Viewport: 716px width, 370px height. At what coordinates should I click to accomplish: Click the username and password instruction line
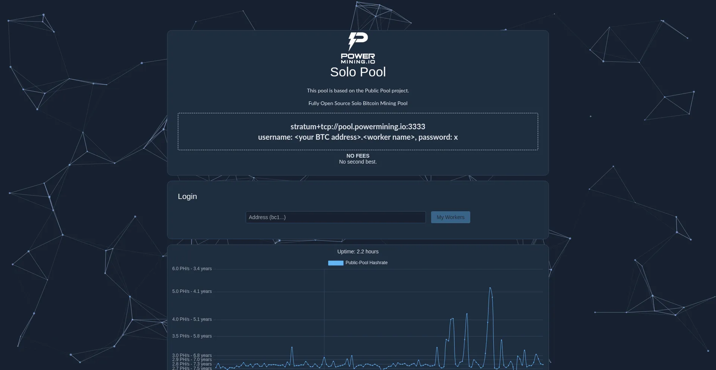[x=358, y=137]
